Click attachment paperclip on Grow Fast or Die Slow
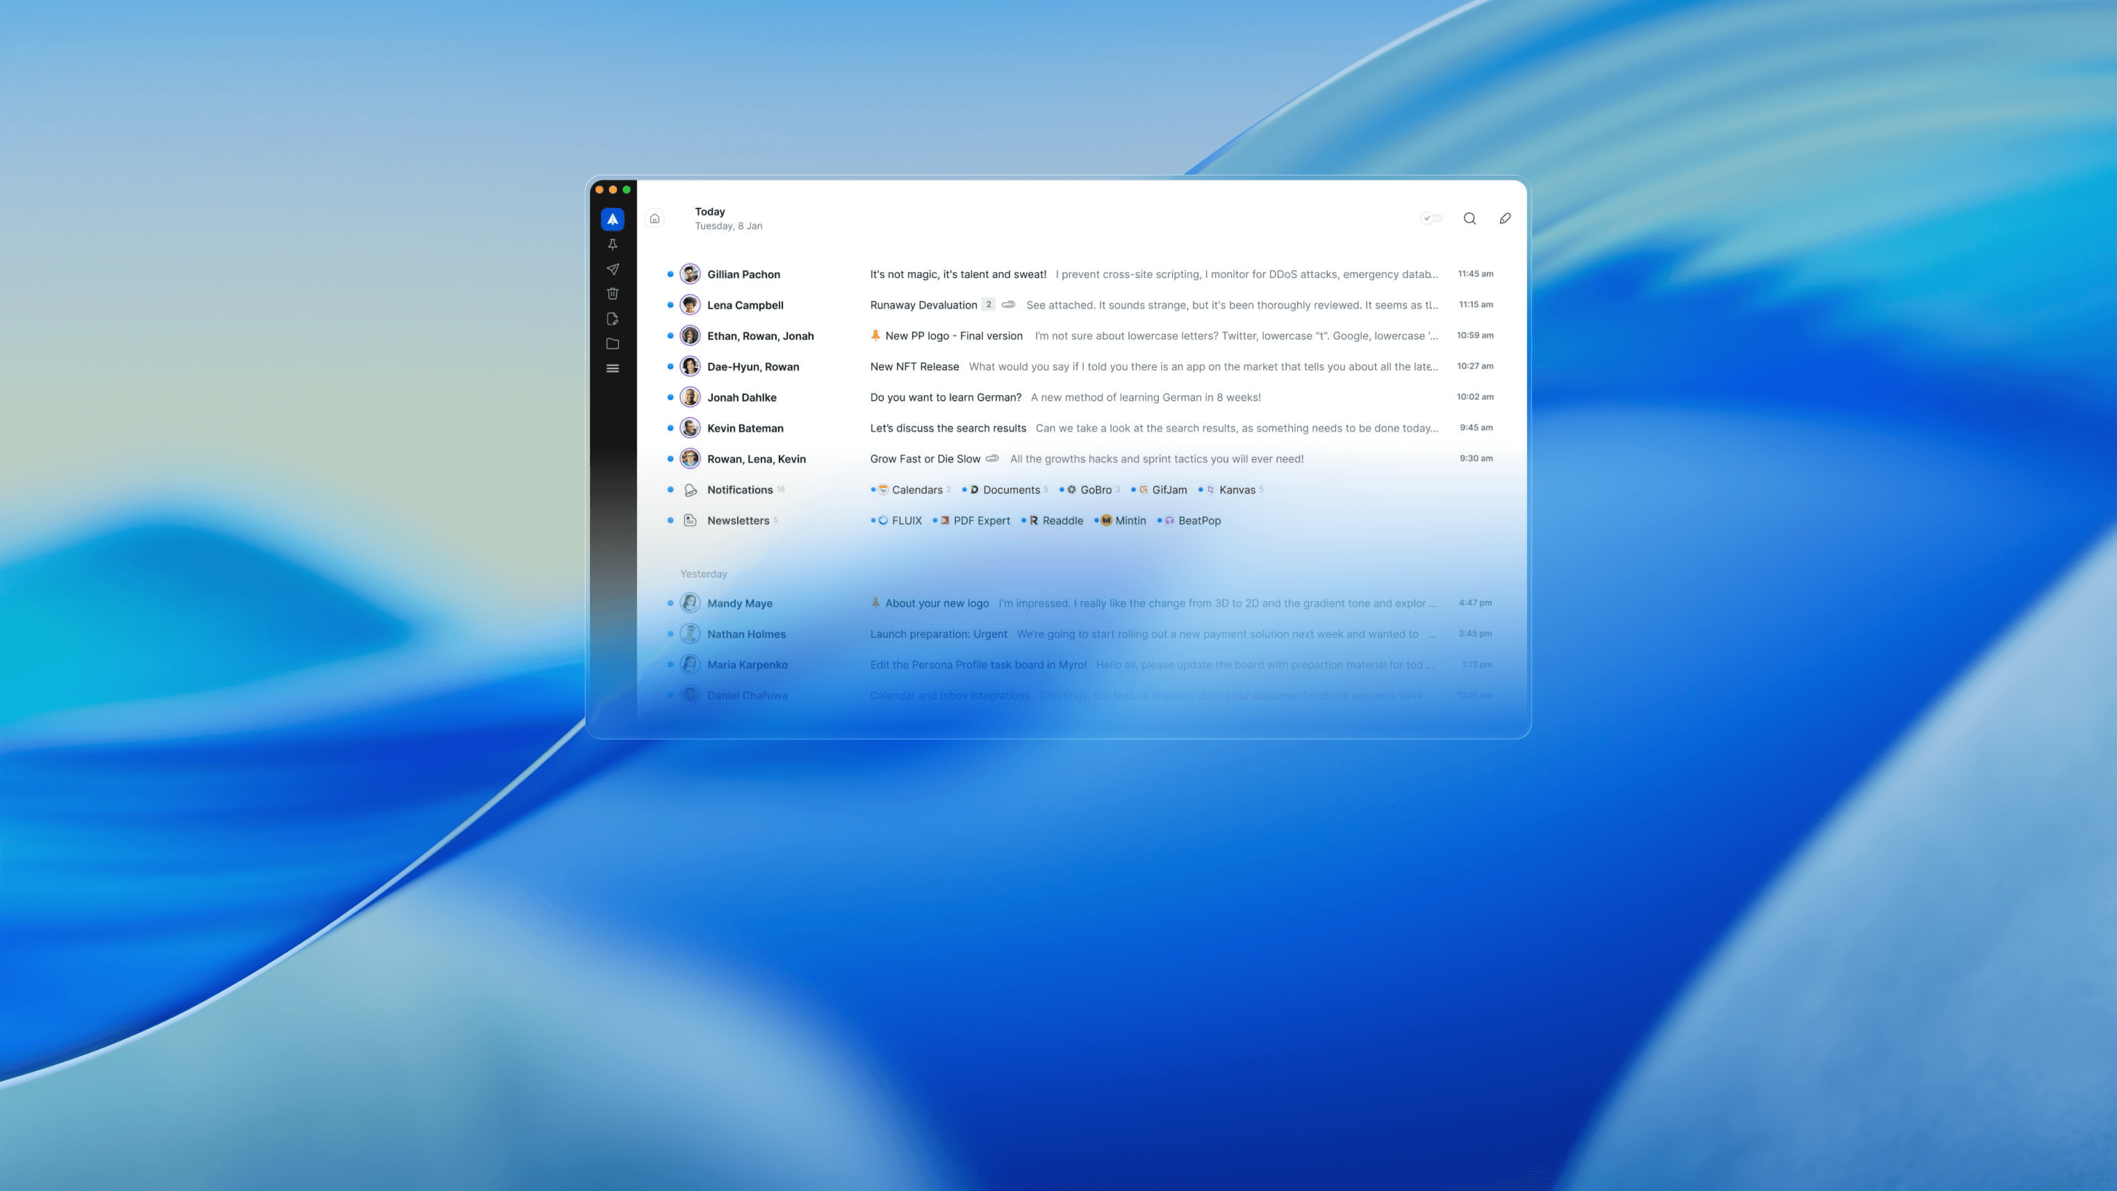 pyautogui.click(x=992, y=459)
